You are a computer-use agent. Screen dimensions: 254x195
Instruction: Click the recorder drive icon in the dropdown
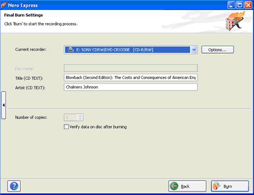pos(71,50)
